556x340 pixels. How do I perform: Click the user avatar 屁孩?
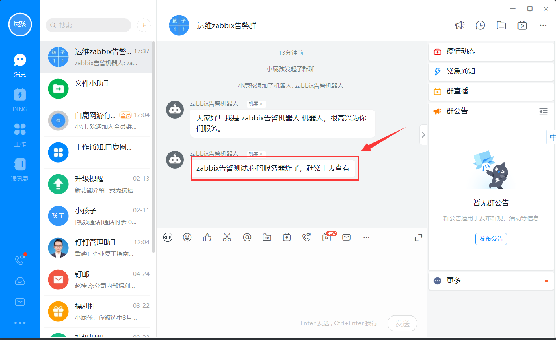(x=20, y=24)
